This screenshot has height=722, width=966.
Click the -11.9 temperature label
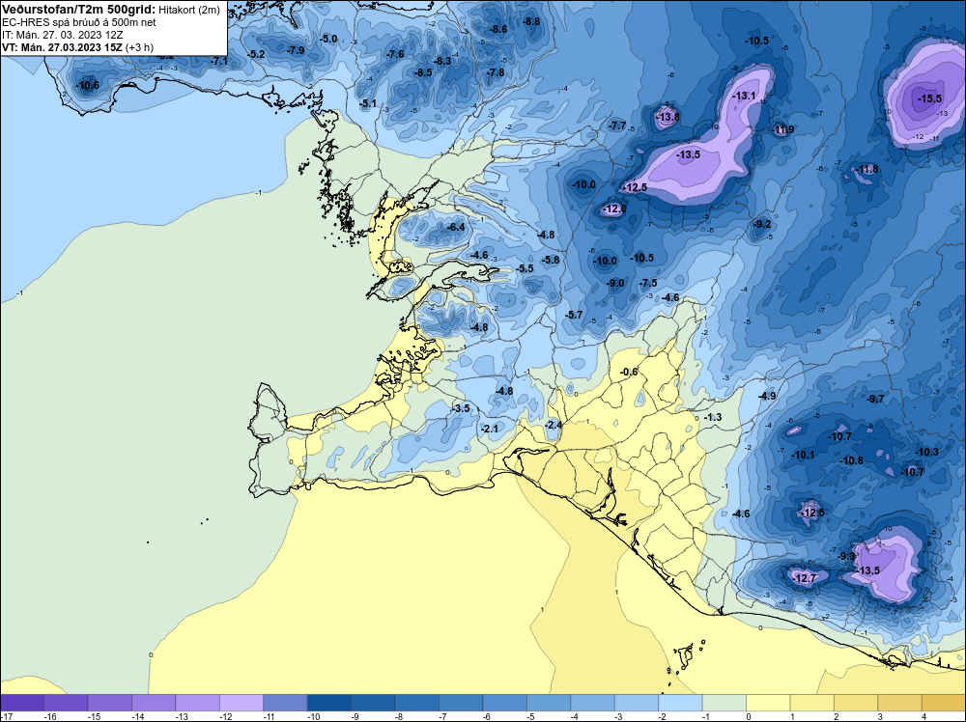coord(783,129)
